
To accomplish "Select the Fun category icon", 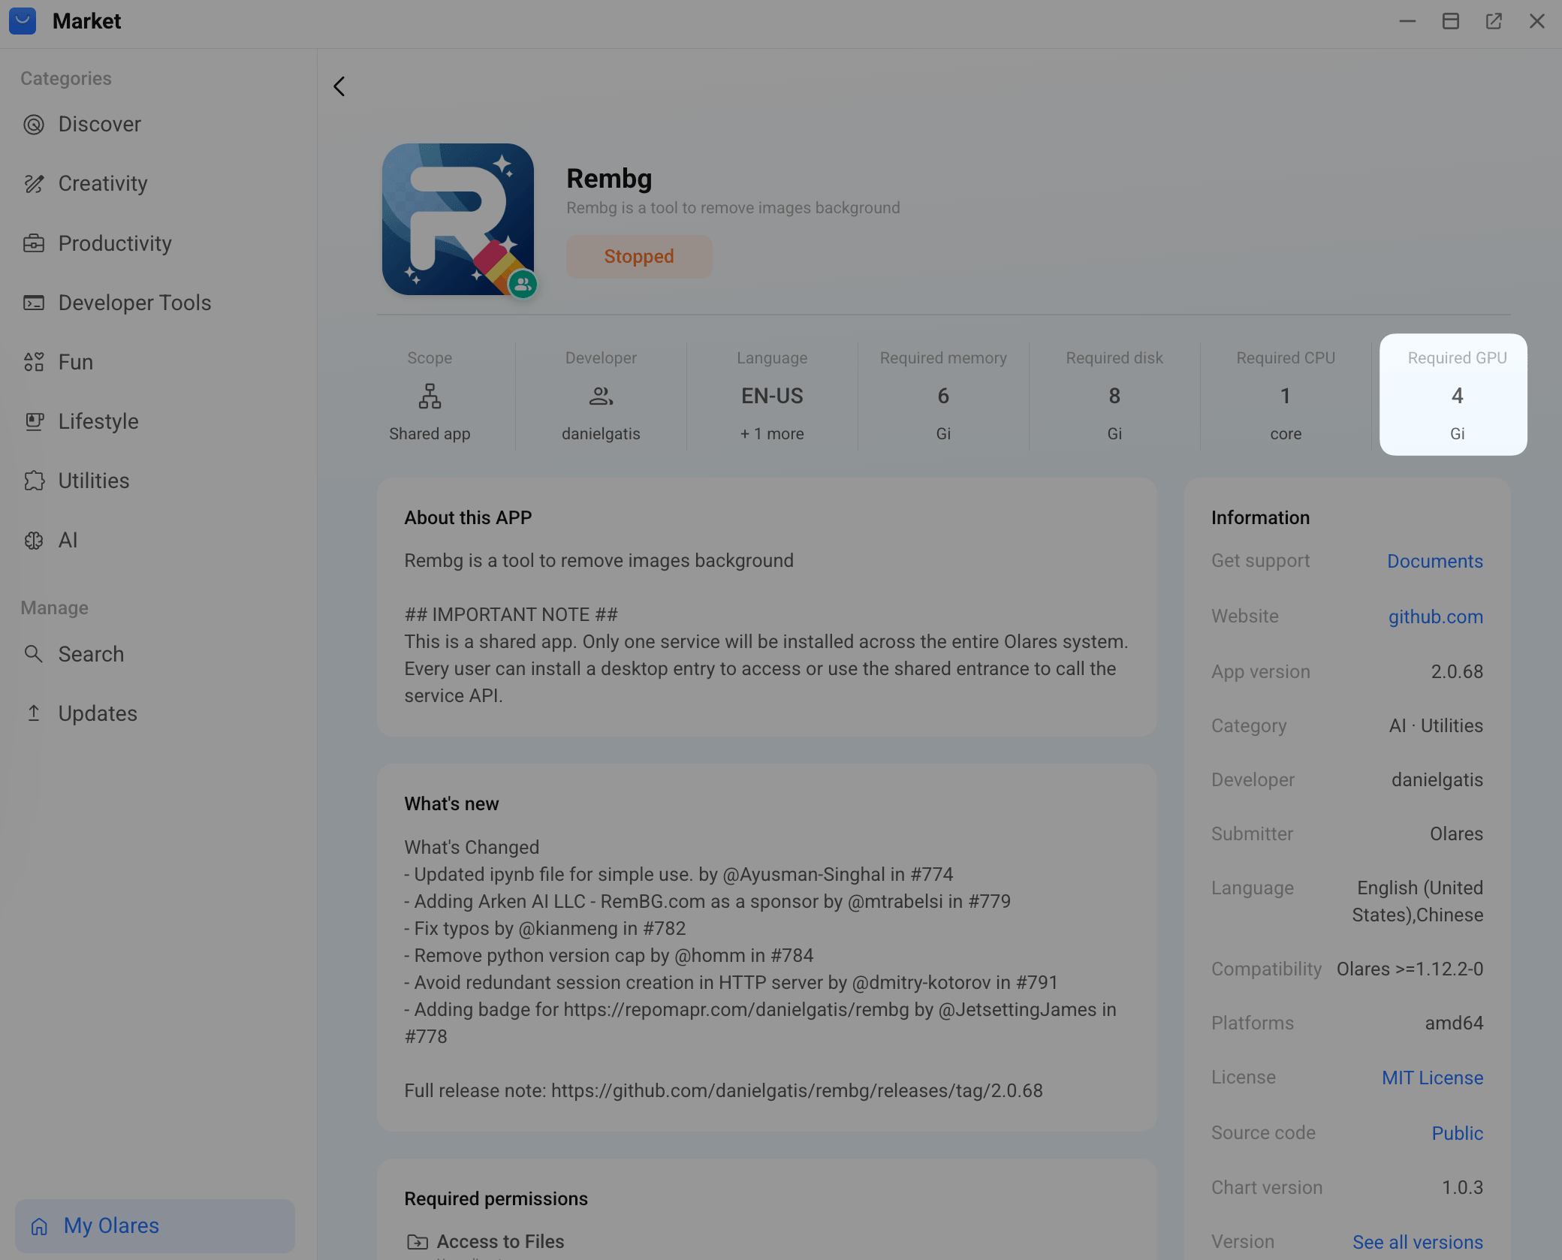I will point(34,361).
